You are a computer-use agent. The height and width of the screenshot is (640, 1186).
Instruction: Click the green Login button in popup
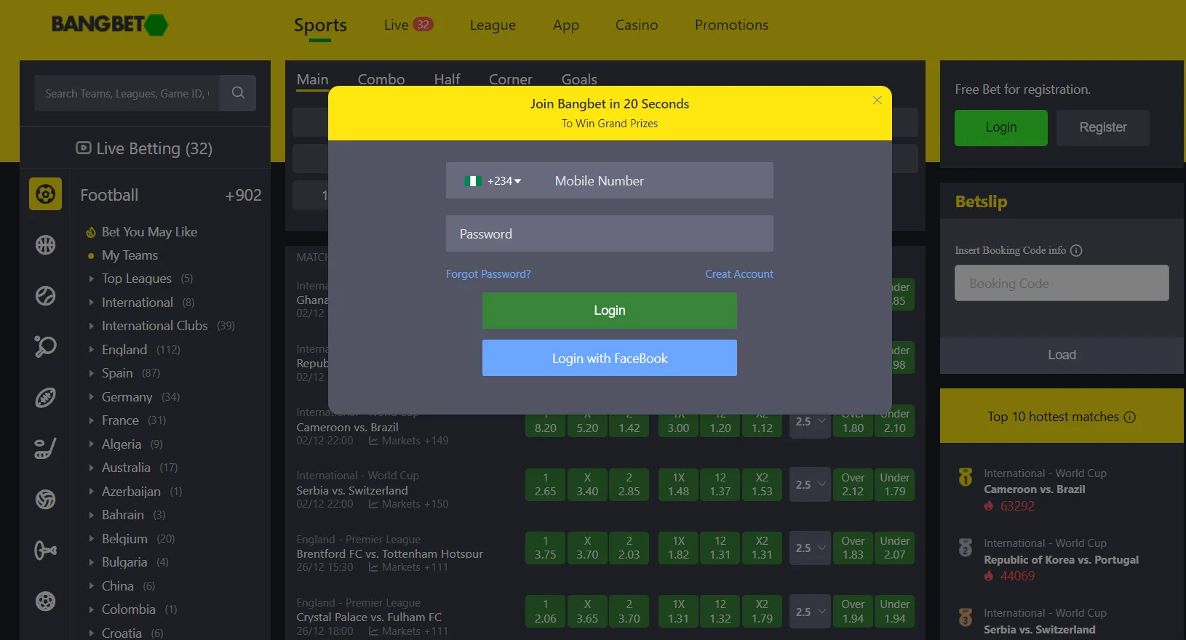pos(610,311)
